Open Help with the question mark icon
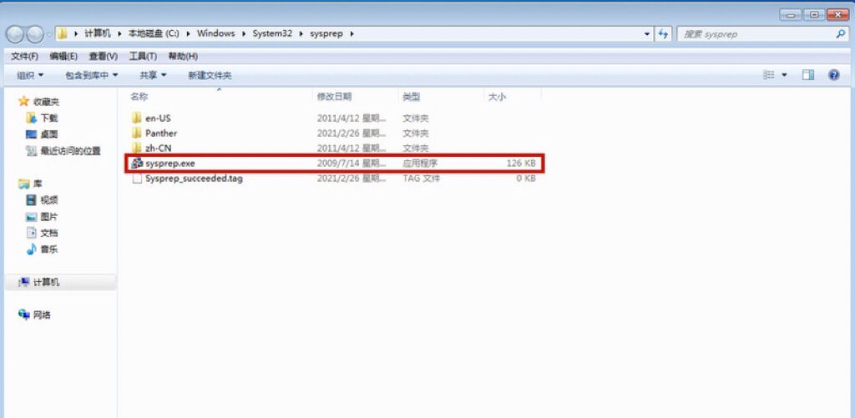The height and width of the screenshot is (418, 855). tap(834, 75)
